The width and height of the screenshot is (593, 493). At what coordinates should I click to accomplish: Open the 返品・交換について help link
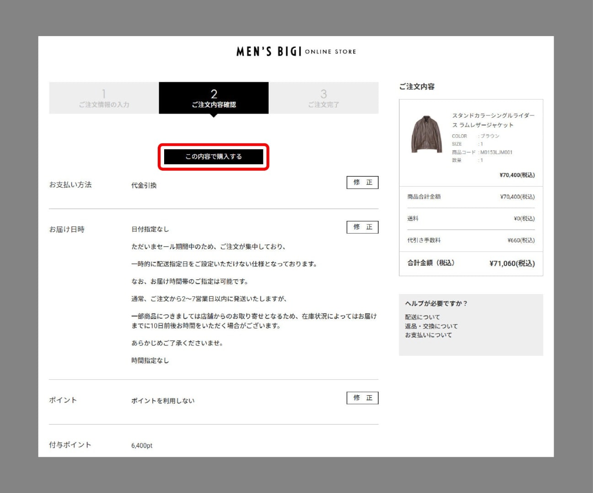431,326
